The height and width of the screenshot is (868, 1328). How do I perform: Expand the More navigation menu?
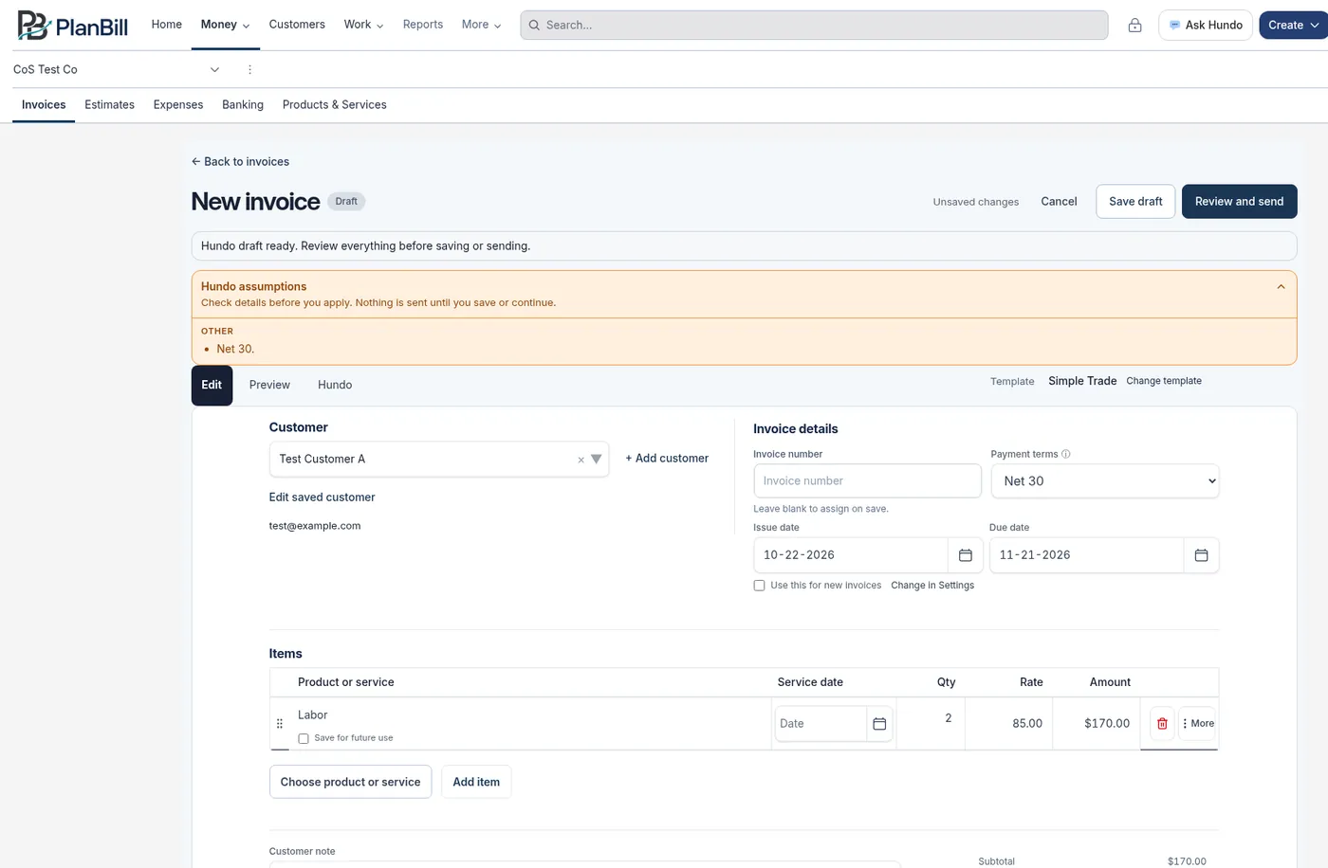coord(481,25)
